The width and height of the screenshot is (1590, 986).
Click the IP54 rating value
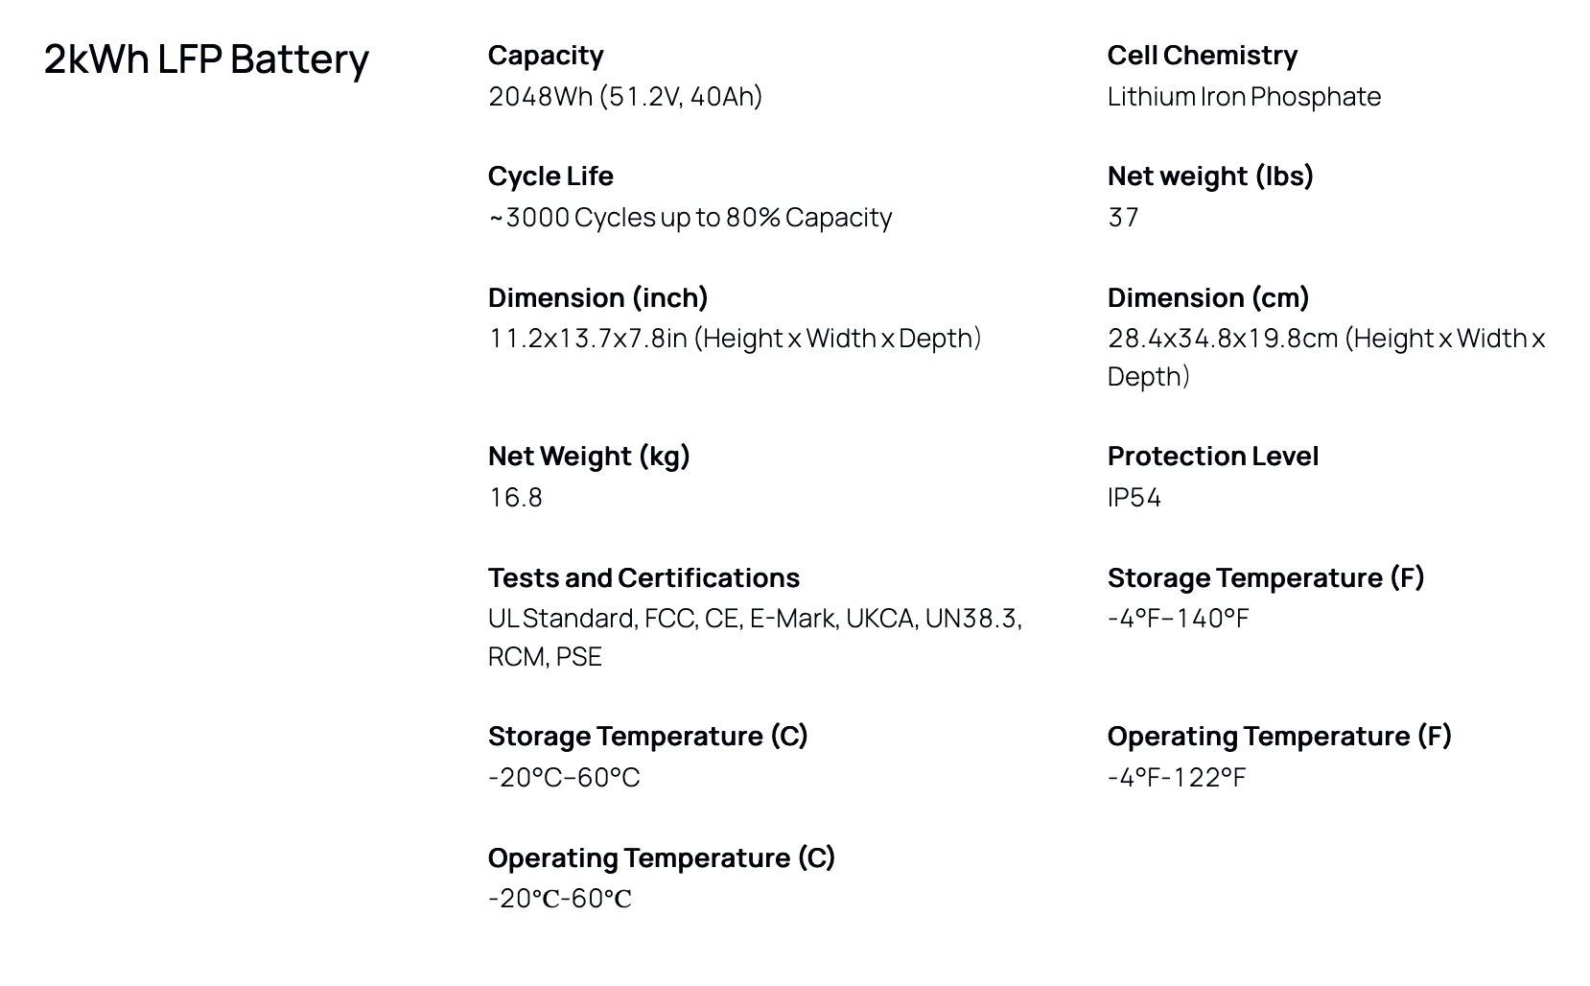pyautogui.click(x=1134, y=498)
